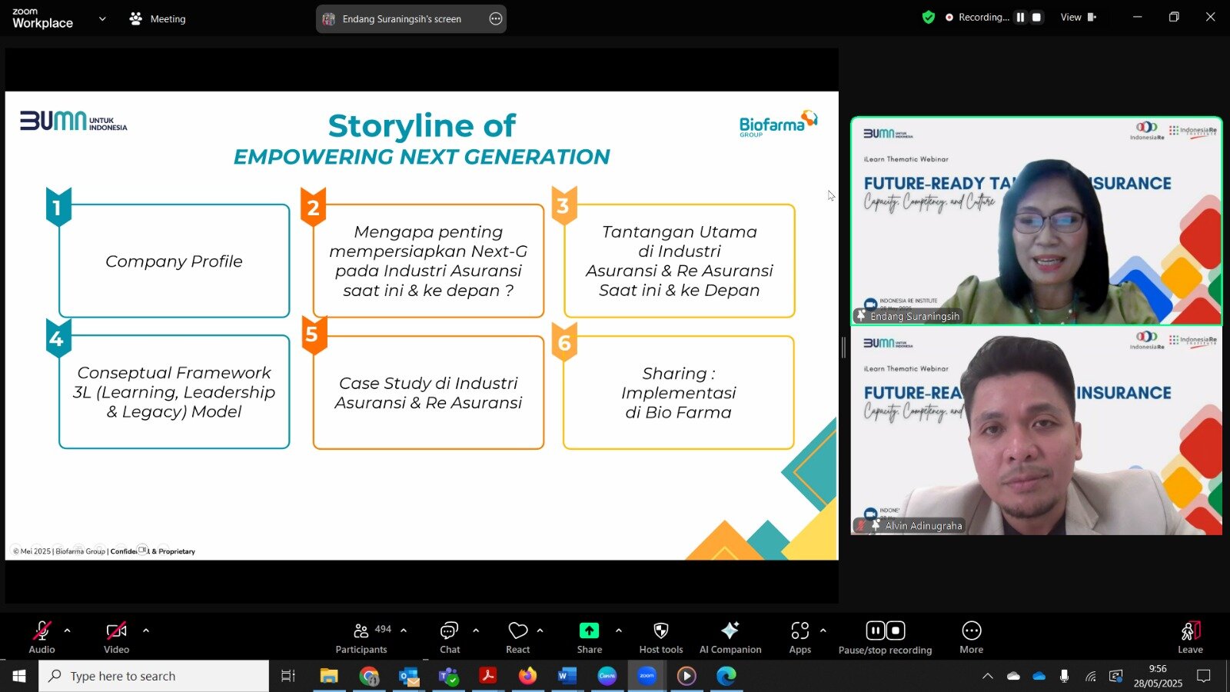Turn on the Video camera
The height and width of the screenshot is (692, 1230).
click(116, 638)
